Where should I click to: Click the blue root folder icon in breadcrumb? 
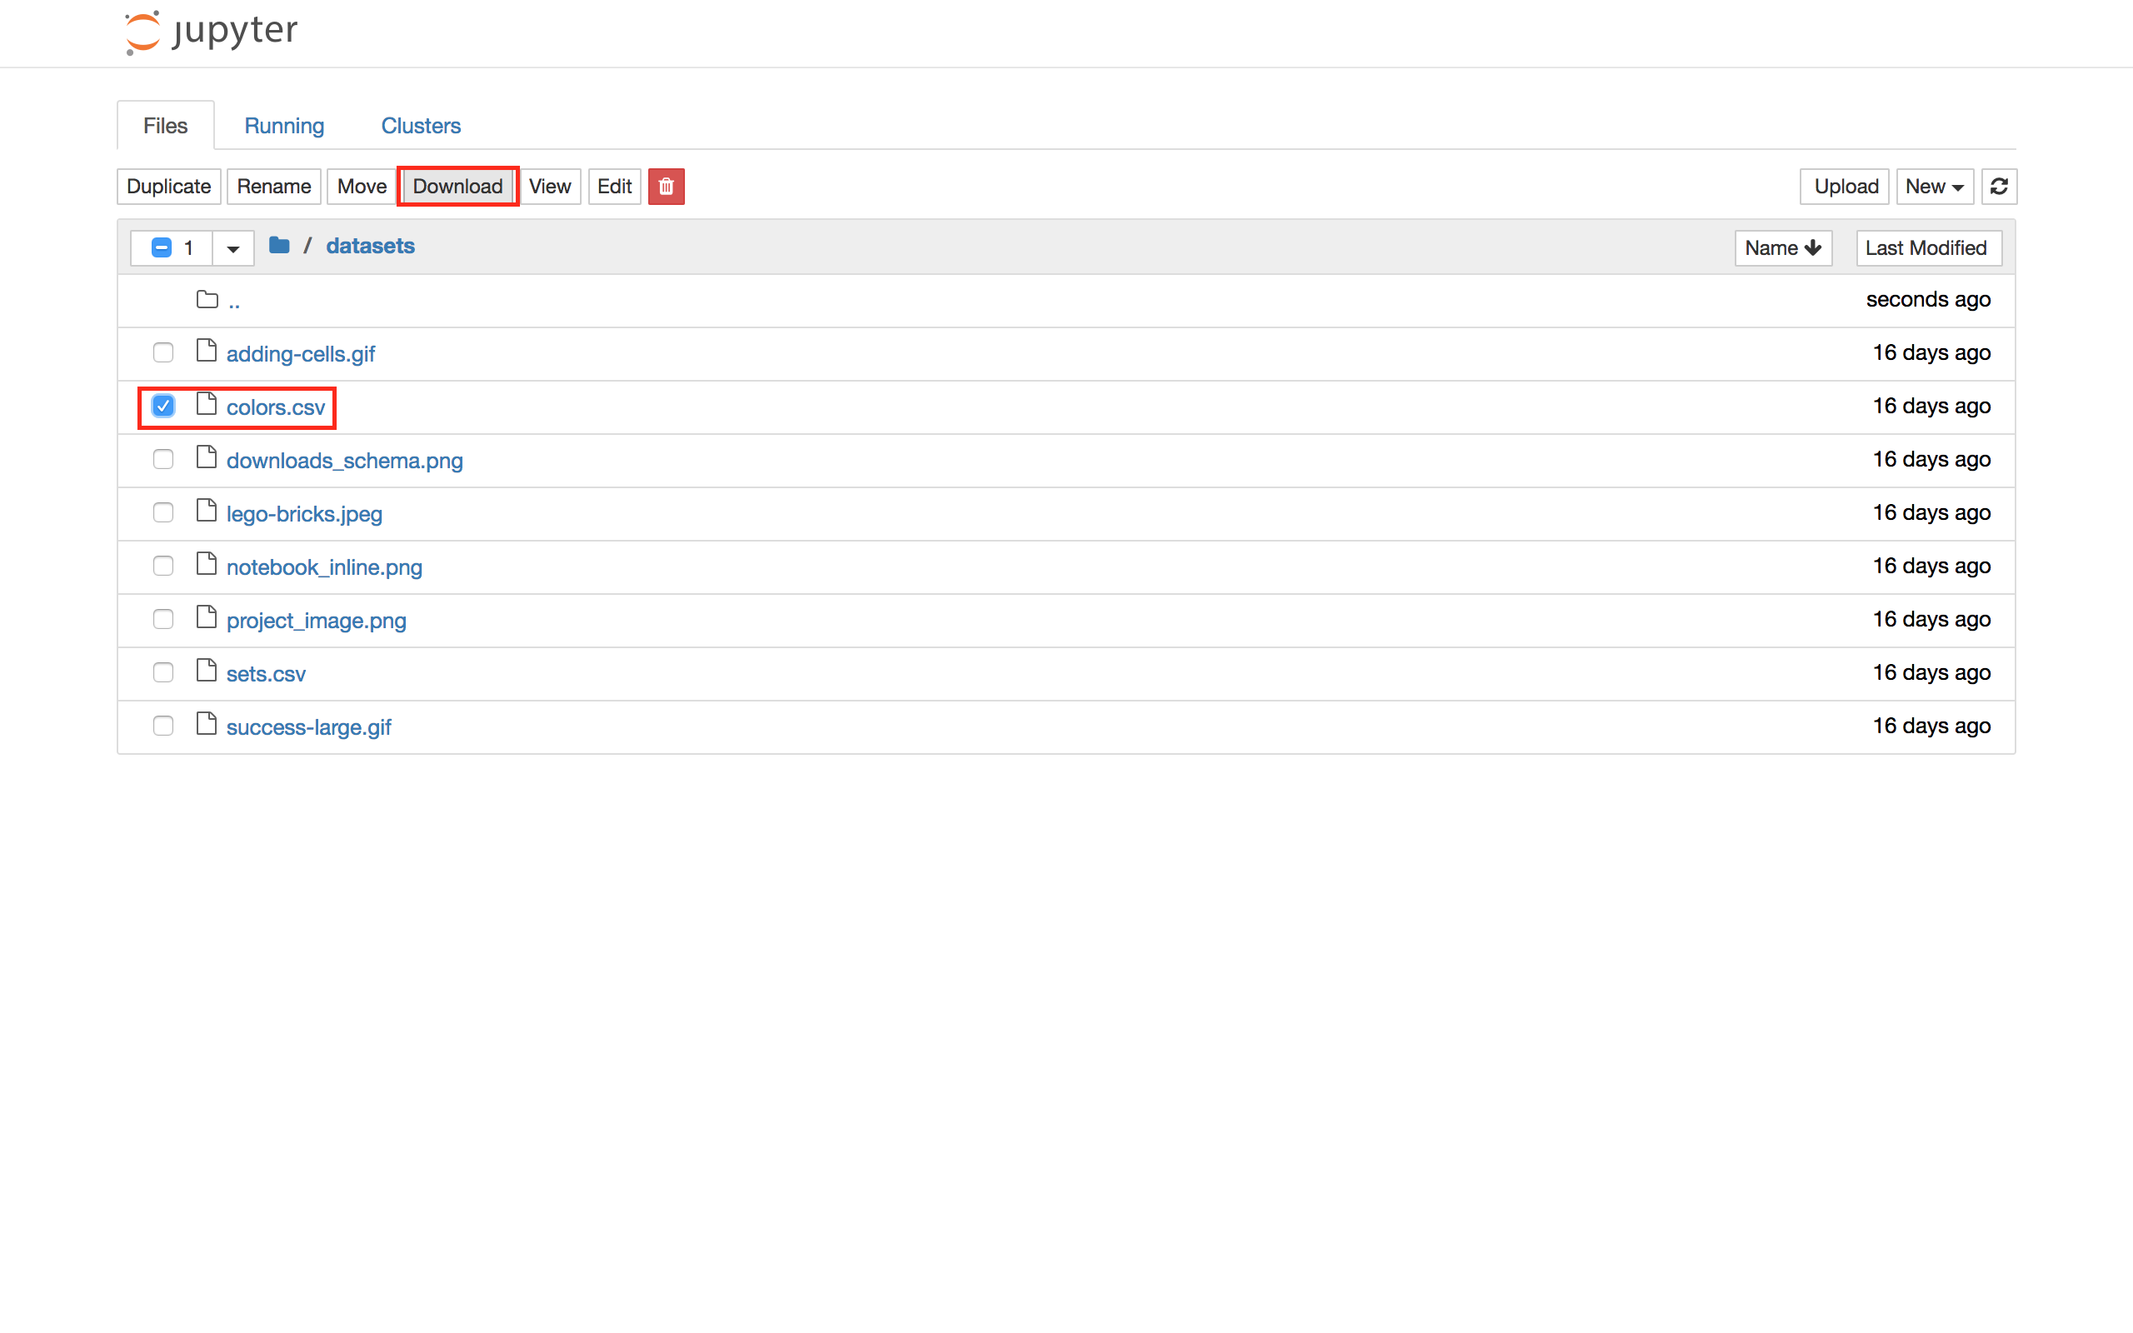coord(279,246)
